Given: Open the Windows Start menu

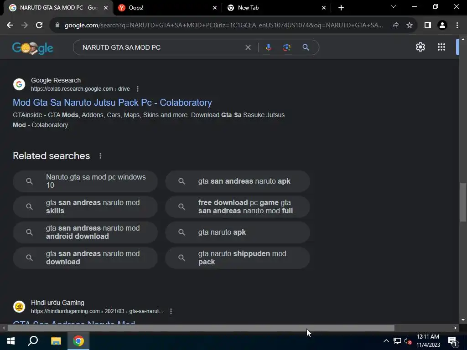Looking at the screenshot, I should 11,341.
